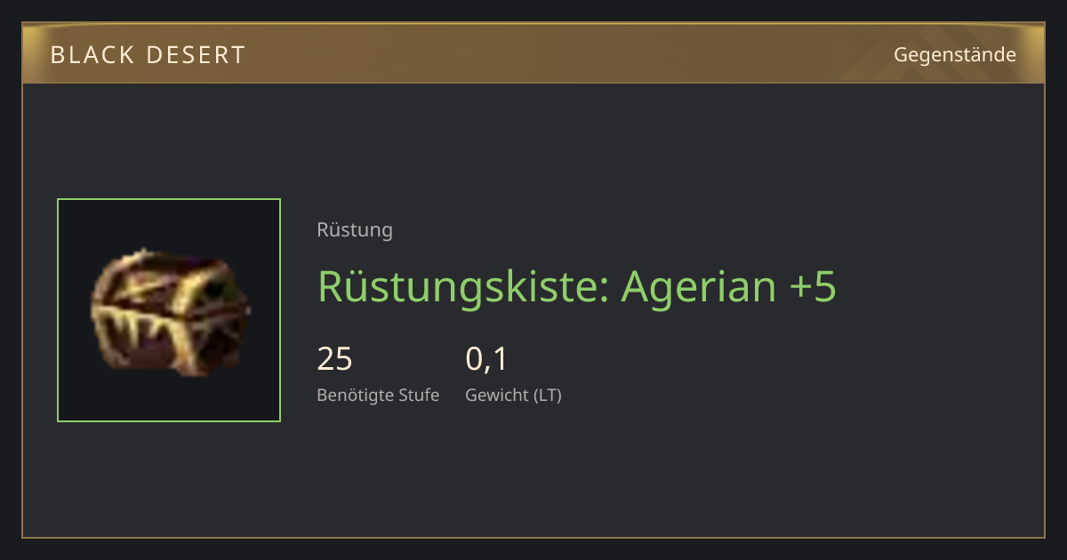Screen dimensions: 1067x560
Task: Click the word Agerian in the item title
Action: click(699, 286)
